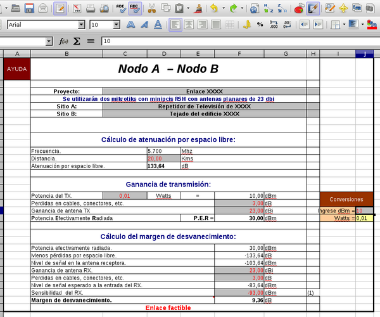Delete Decimal Place icon

(x=287, y=25)
